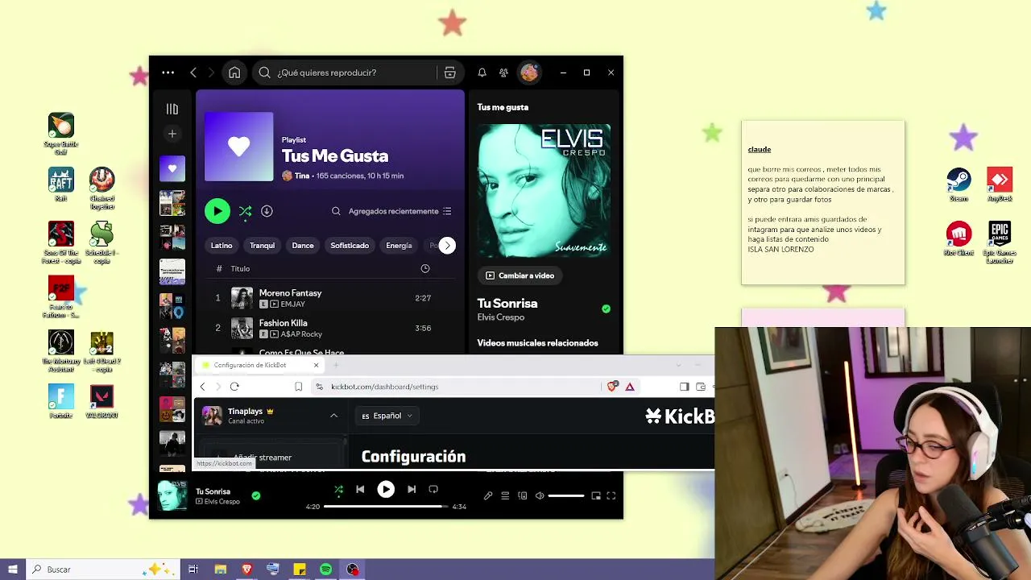The height and width of the screenshot is (580, 1031).
Task: Collapse the Tinaplays channel selector
Action: 333,416
